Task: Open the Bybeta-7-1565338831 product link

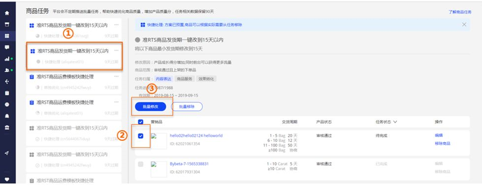Action: (189, 164)
